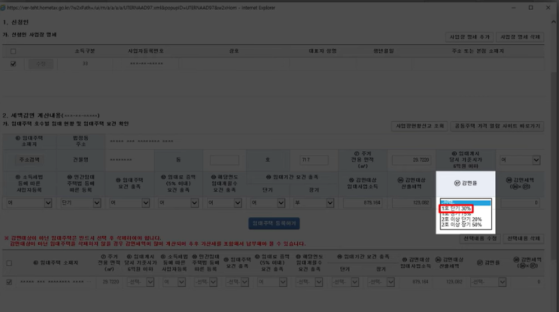Toggle the header checkbox of the 사업장 명세 table
Screen dimensions: 559x312
click(x=13, y=51)
